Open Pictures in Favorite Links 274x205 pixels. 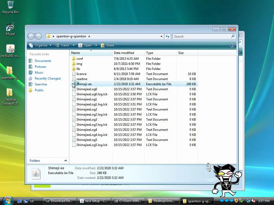pos(40,66)
